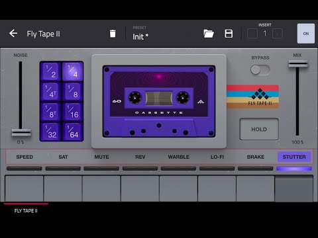Tap the cassette tape graphic
Viewport: 318px width, 238px height.
point(159,101)
